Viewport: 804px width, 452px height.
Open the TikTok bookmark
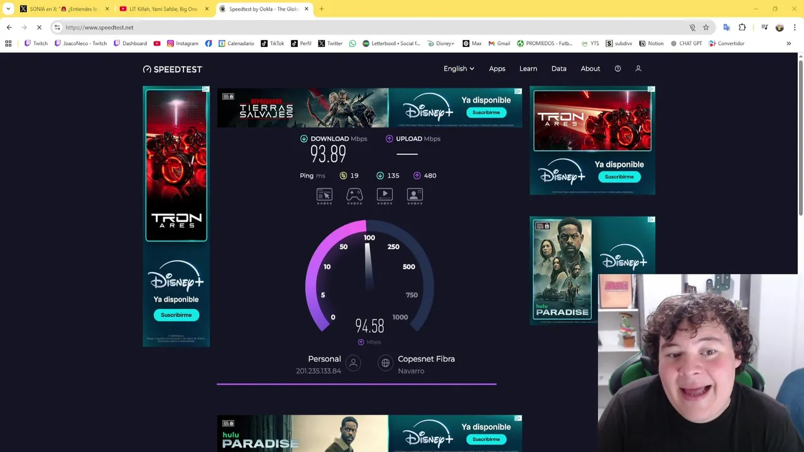point(273,43)
